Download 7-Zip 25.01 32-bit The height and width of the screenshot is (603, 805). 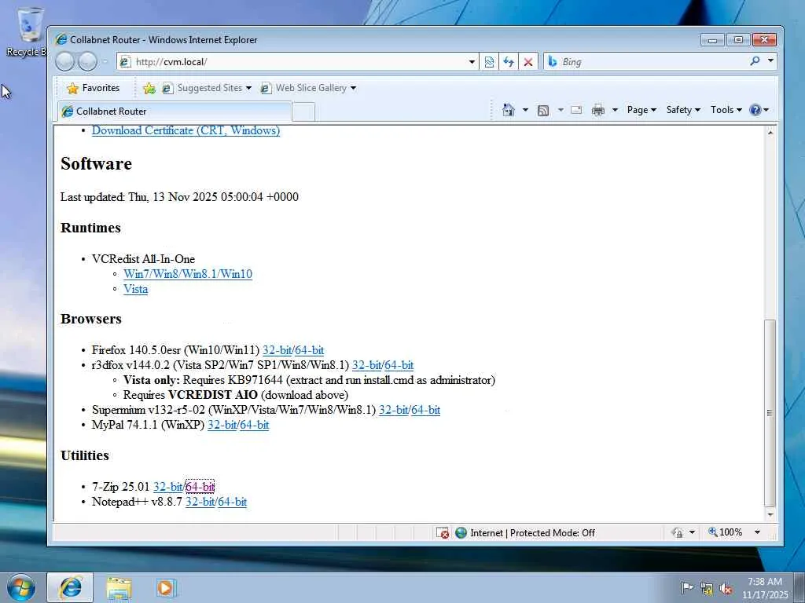coord(168,487)
